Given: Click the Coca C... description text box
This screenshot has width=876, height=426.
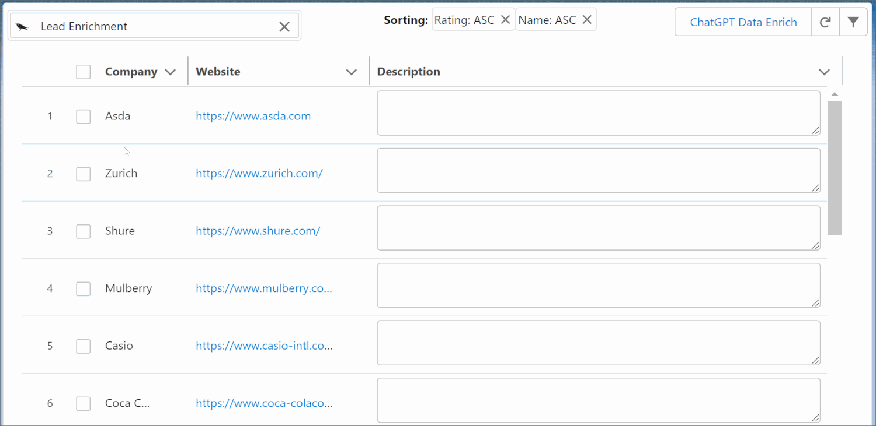Looking at the screenshot, I should [599, 400].
